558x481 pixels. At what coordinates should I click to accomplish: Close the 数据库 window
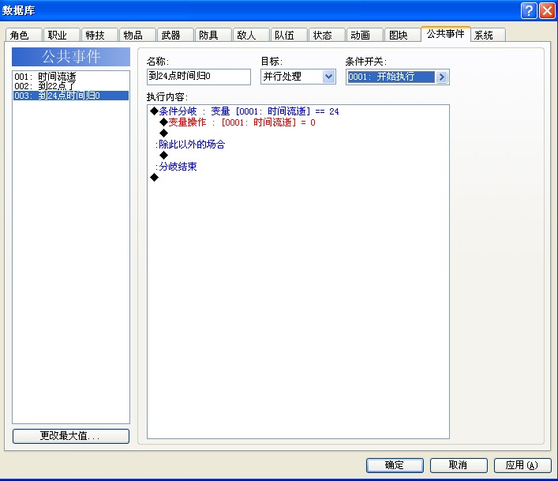547,11
